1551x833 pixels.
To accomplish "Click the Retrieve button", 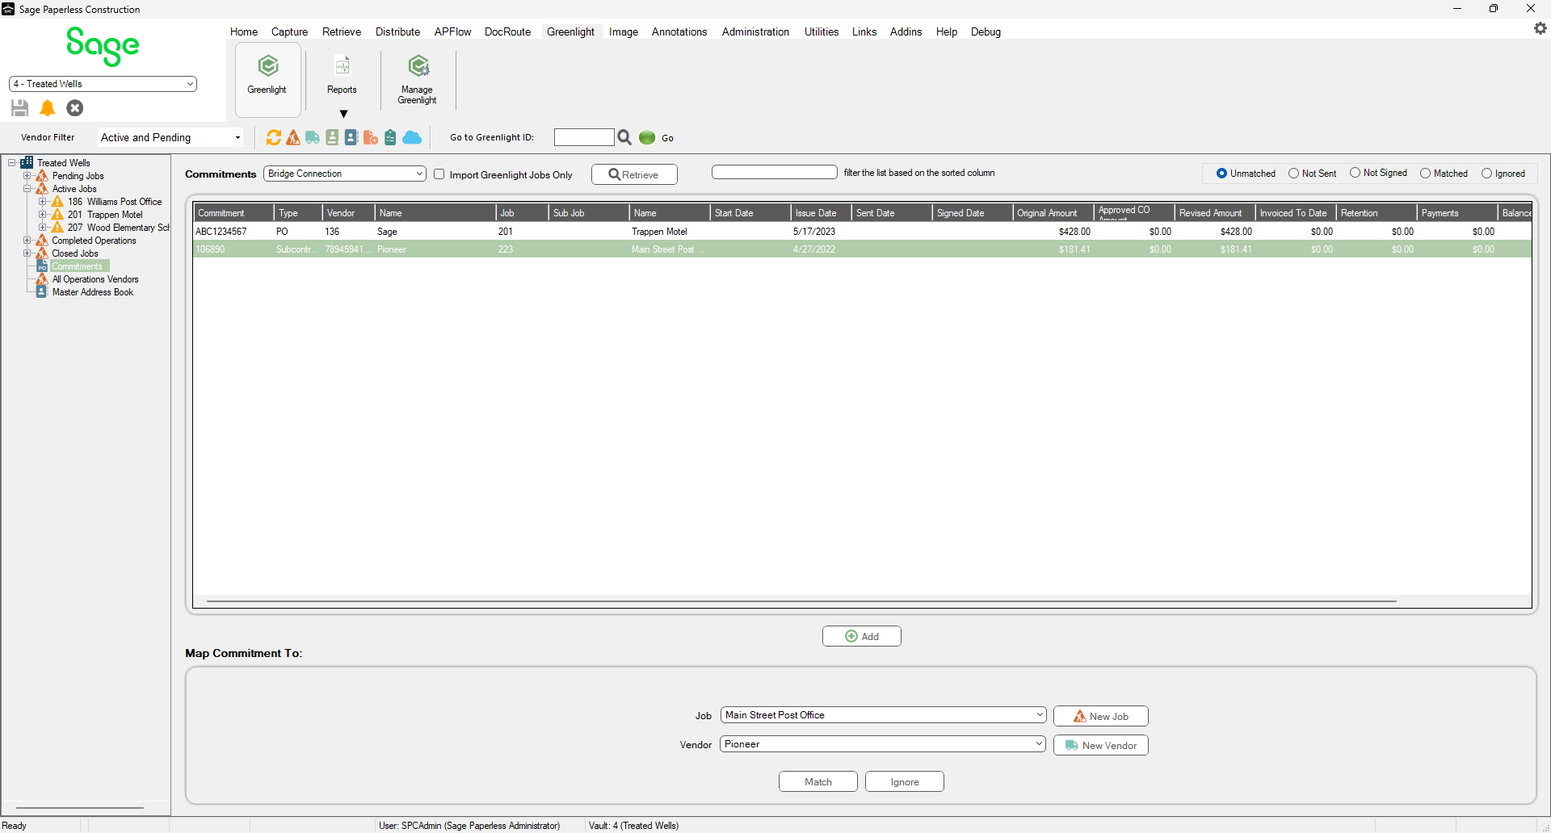I will (634, 174).
